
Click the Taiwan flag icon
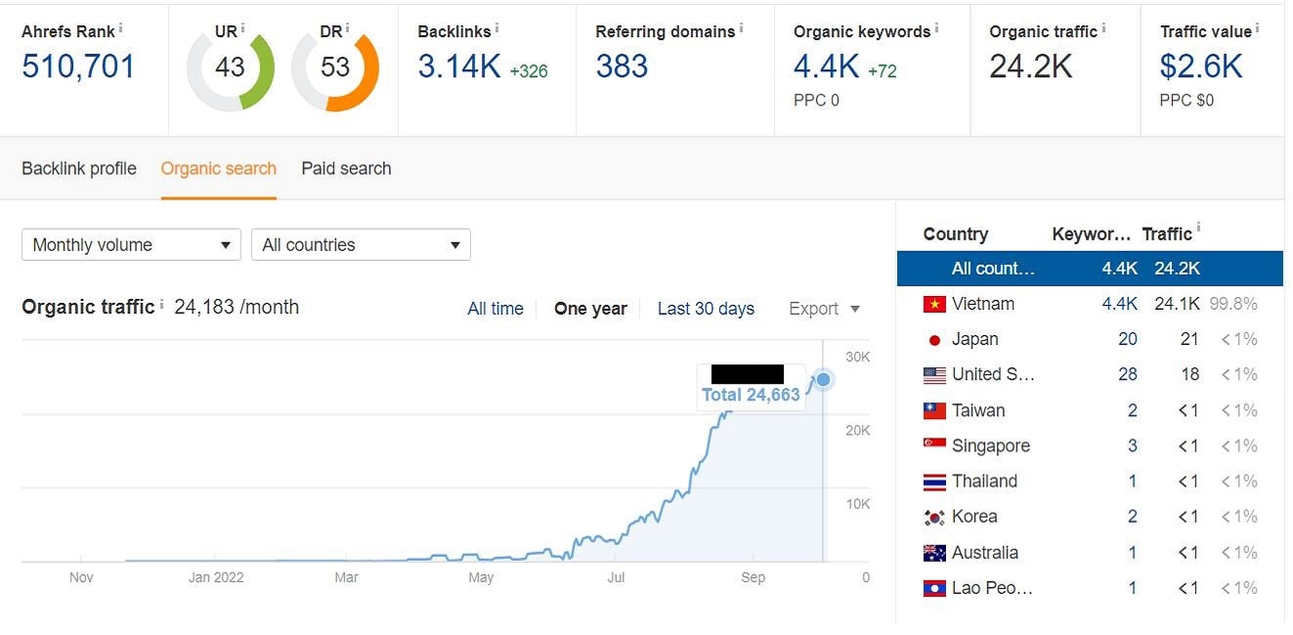click(934, 410)
